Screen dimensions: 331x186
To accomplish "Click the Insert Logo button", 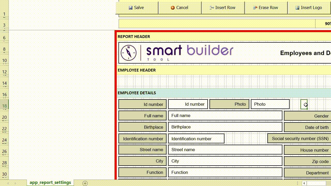I will coord(309,8).
